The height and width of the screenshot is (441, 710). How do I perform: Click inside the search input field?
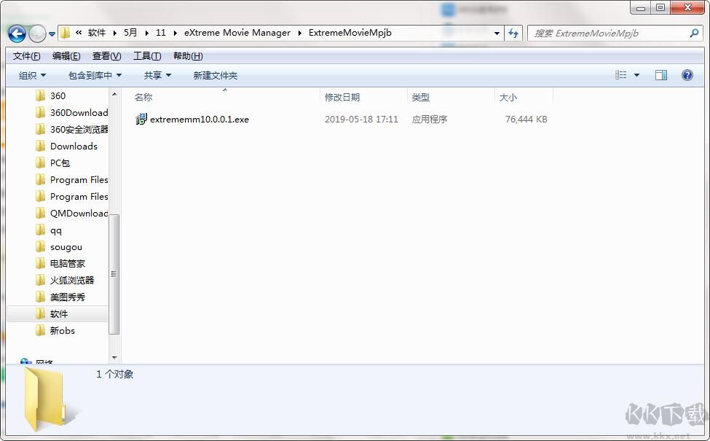click(x=604, y=34)
